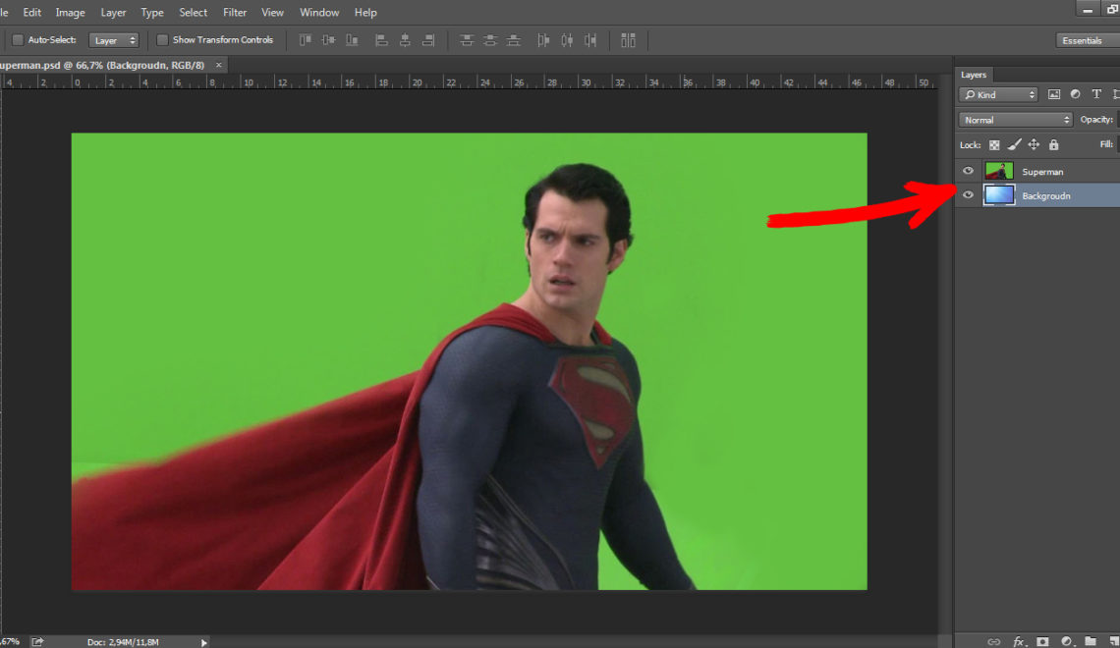Toggle lock position icon
This screenshot has width=1120, height=648.
[x=1034, y=145]
